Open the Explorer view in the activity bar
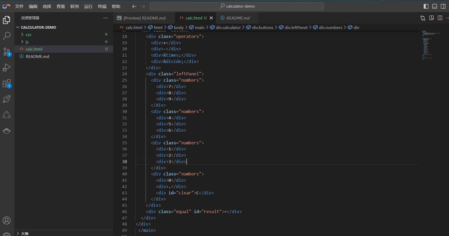 (7, 20)
